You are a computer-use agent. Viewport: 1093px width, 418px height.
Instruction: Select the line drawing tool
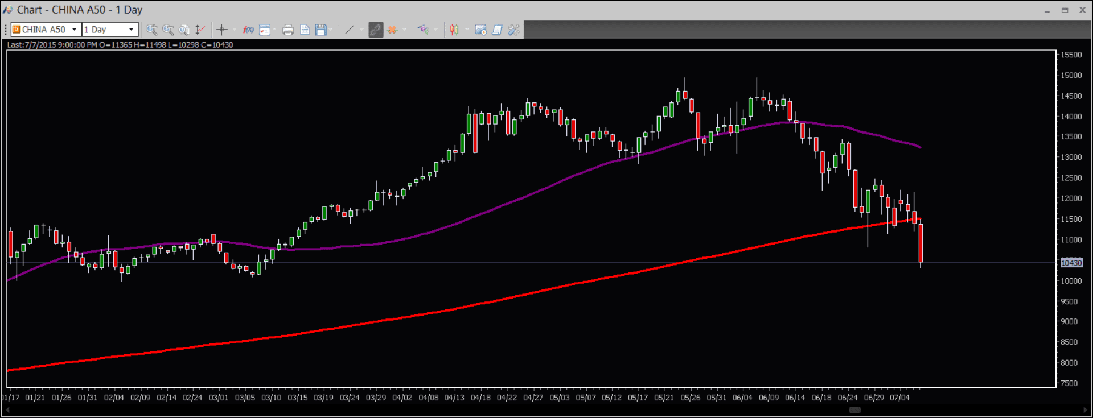click(x=350, y=30)
